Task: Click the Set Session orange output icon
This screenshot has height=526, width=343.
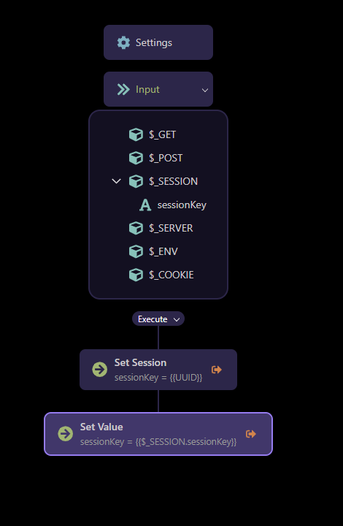Action: coord(217,370)
